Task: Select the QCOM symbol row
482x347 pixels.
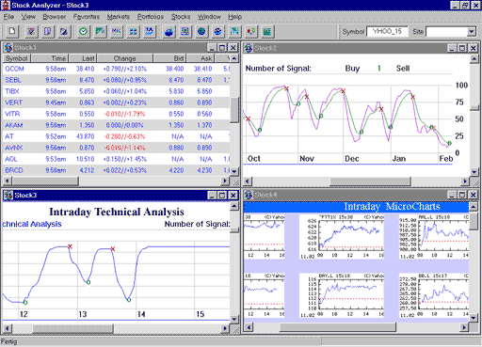Action: tap(116, 69)
